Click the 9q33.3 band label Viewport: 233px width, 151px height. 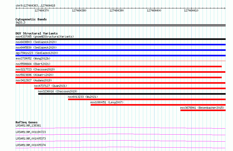[20, 22]
